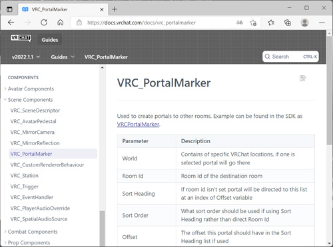Viewport: 333px width, 247px height.
Task: Click the suggest edits icon by title
Action: click(302, 79)
